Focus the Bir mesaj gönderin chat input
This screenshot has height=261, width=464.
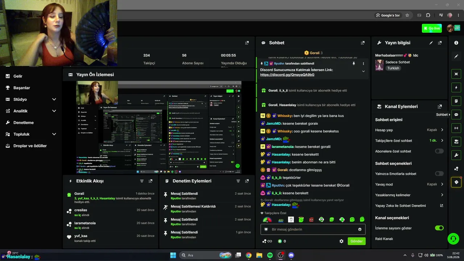pos(313,229)
